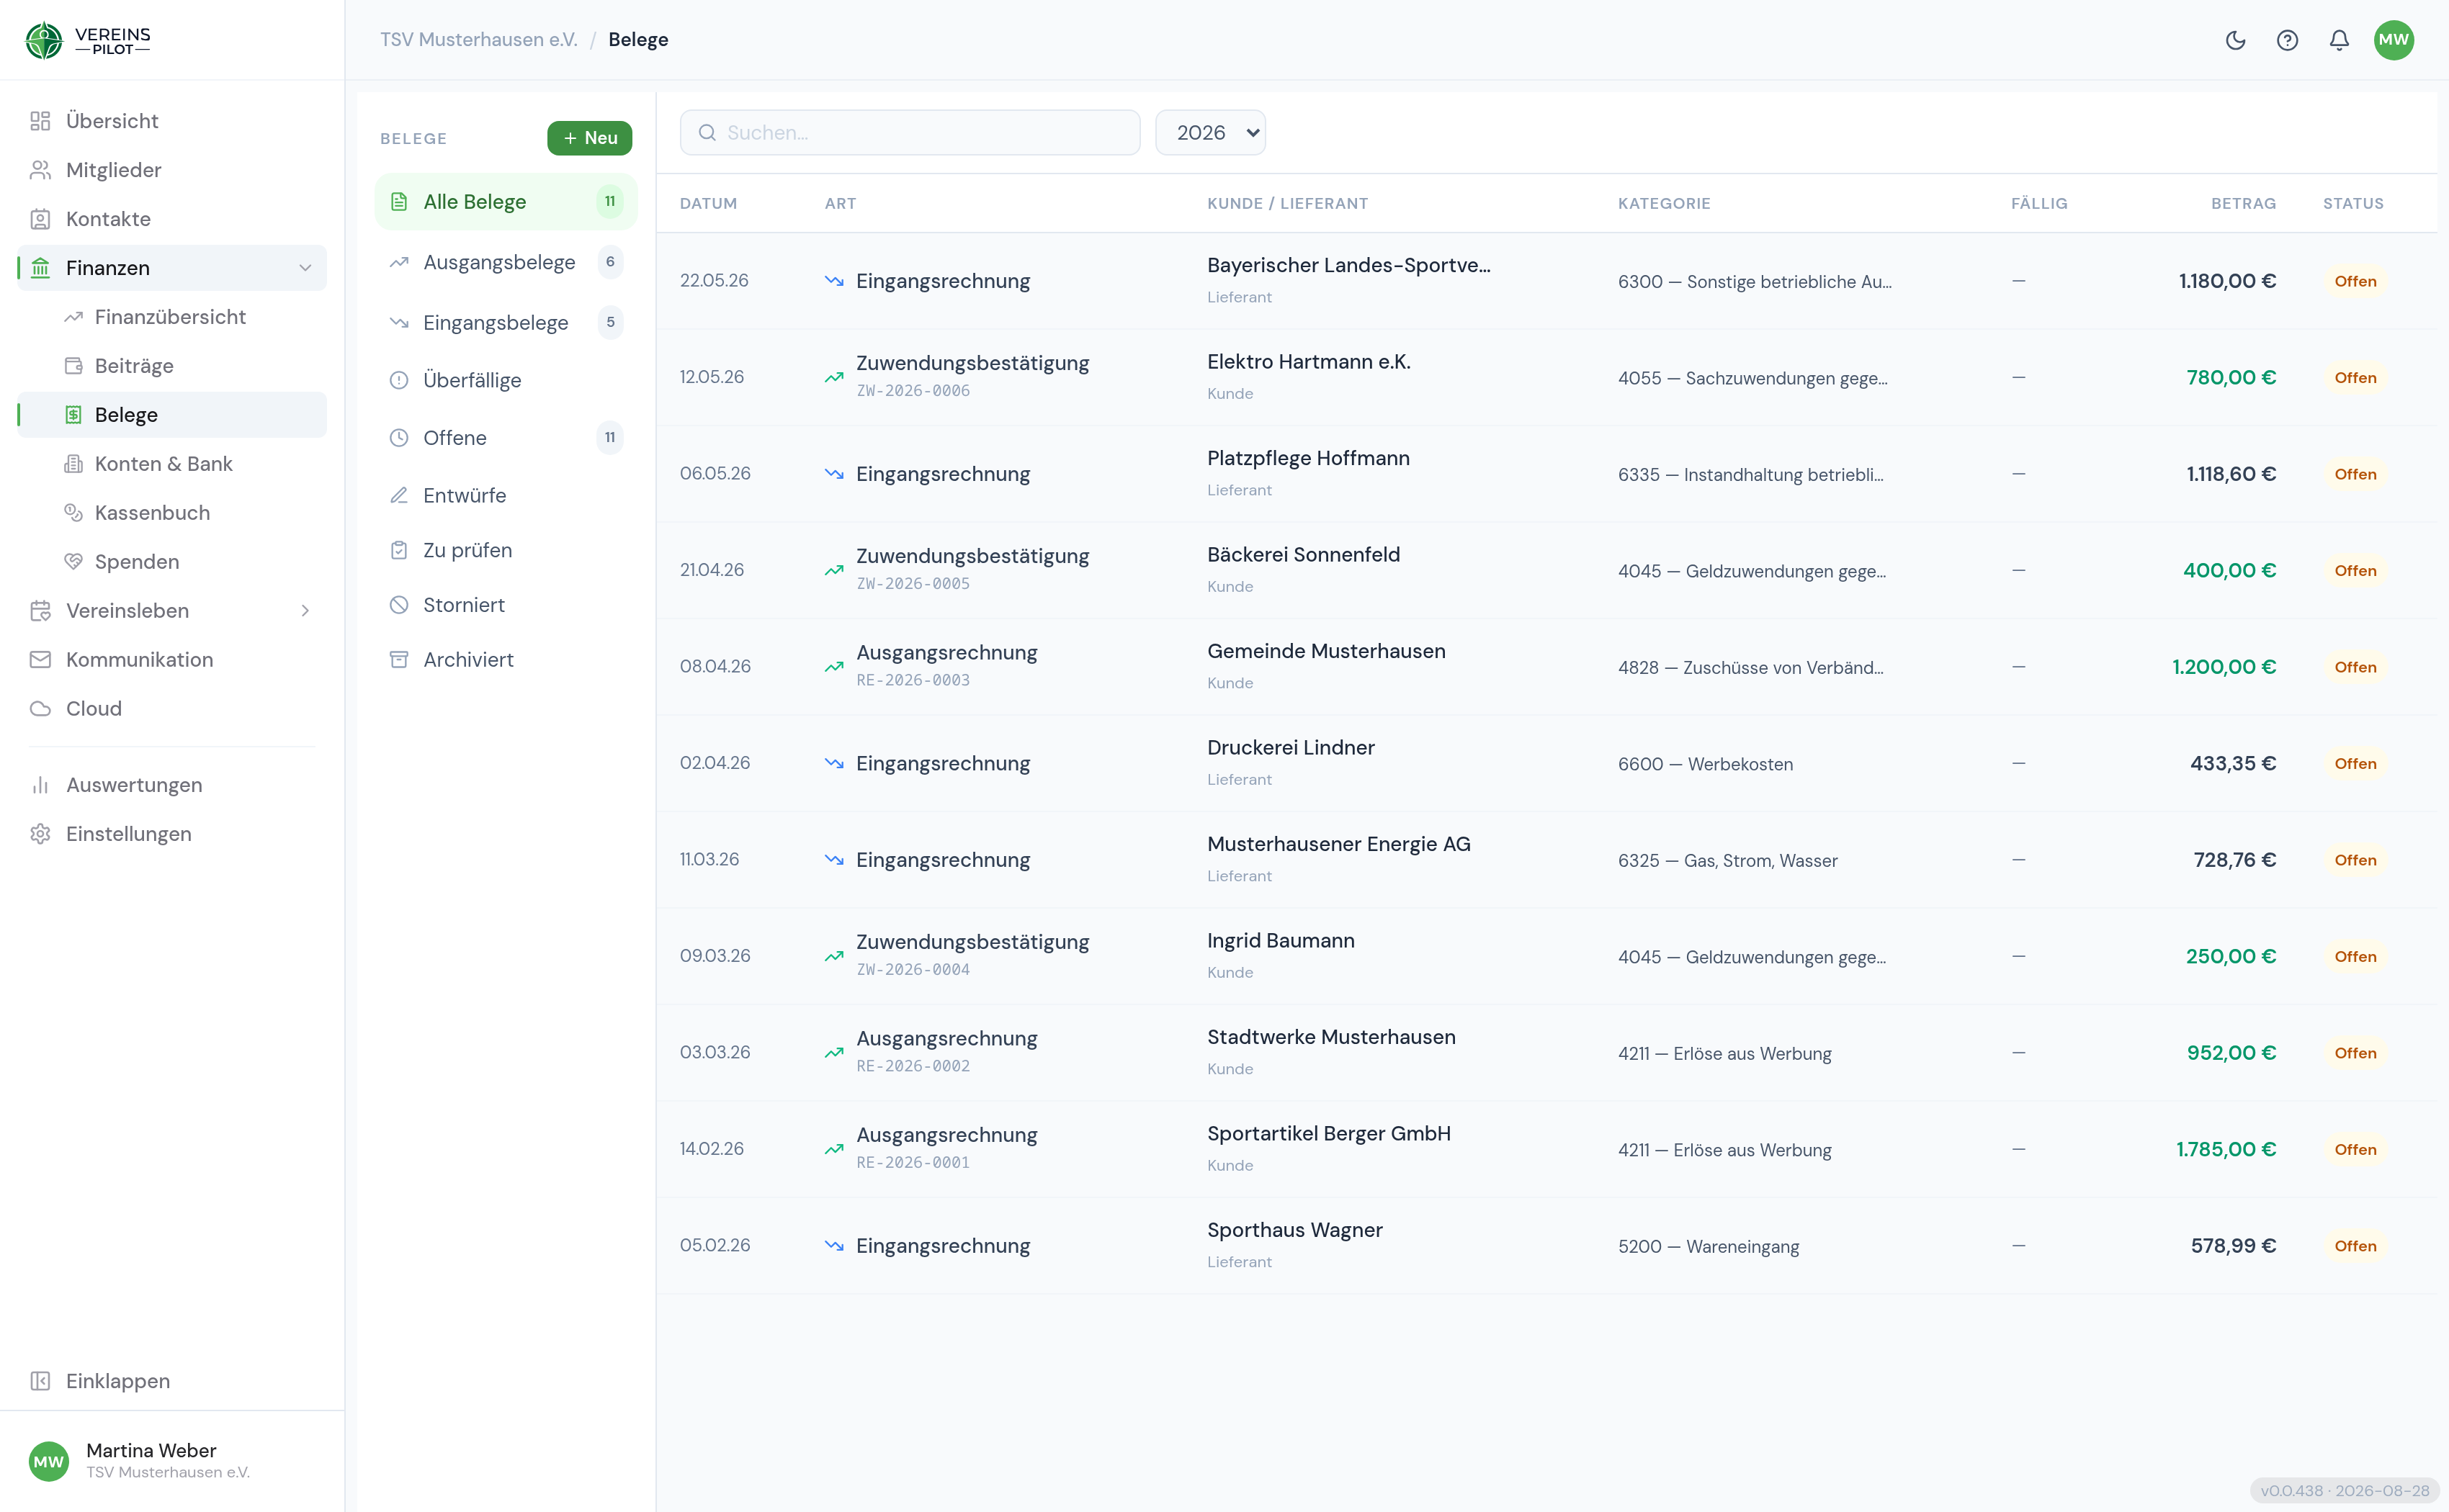Open Einstellungen settings
Screen dimensions: 2449x1512
coord(172,834)
